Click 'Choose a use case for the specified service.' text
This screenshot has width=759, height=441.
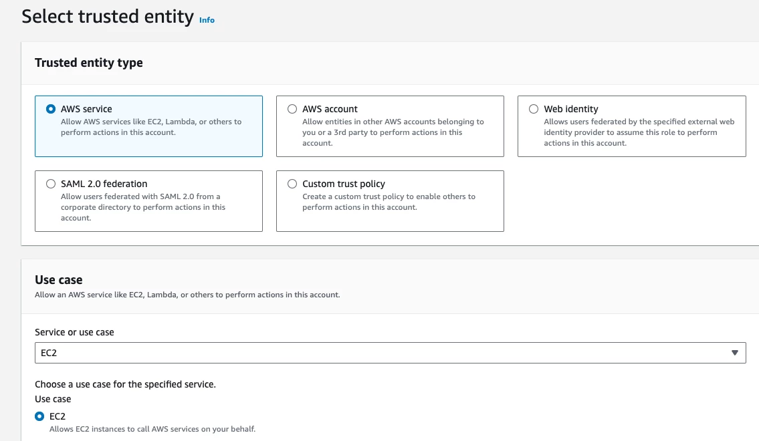125,384
